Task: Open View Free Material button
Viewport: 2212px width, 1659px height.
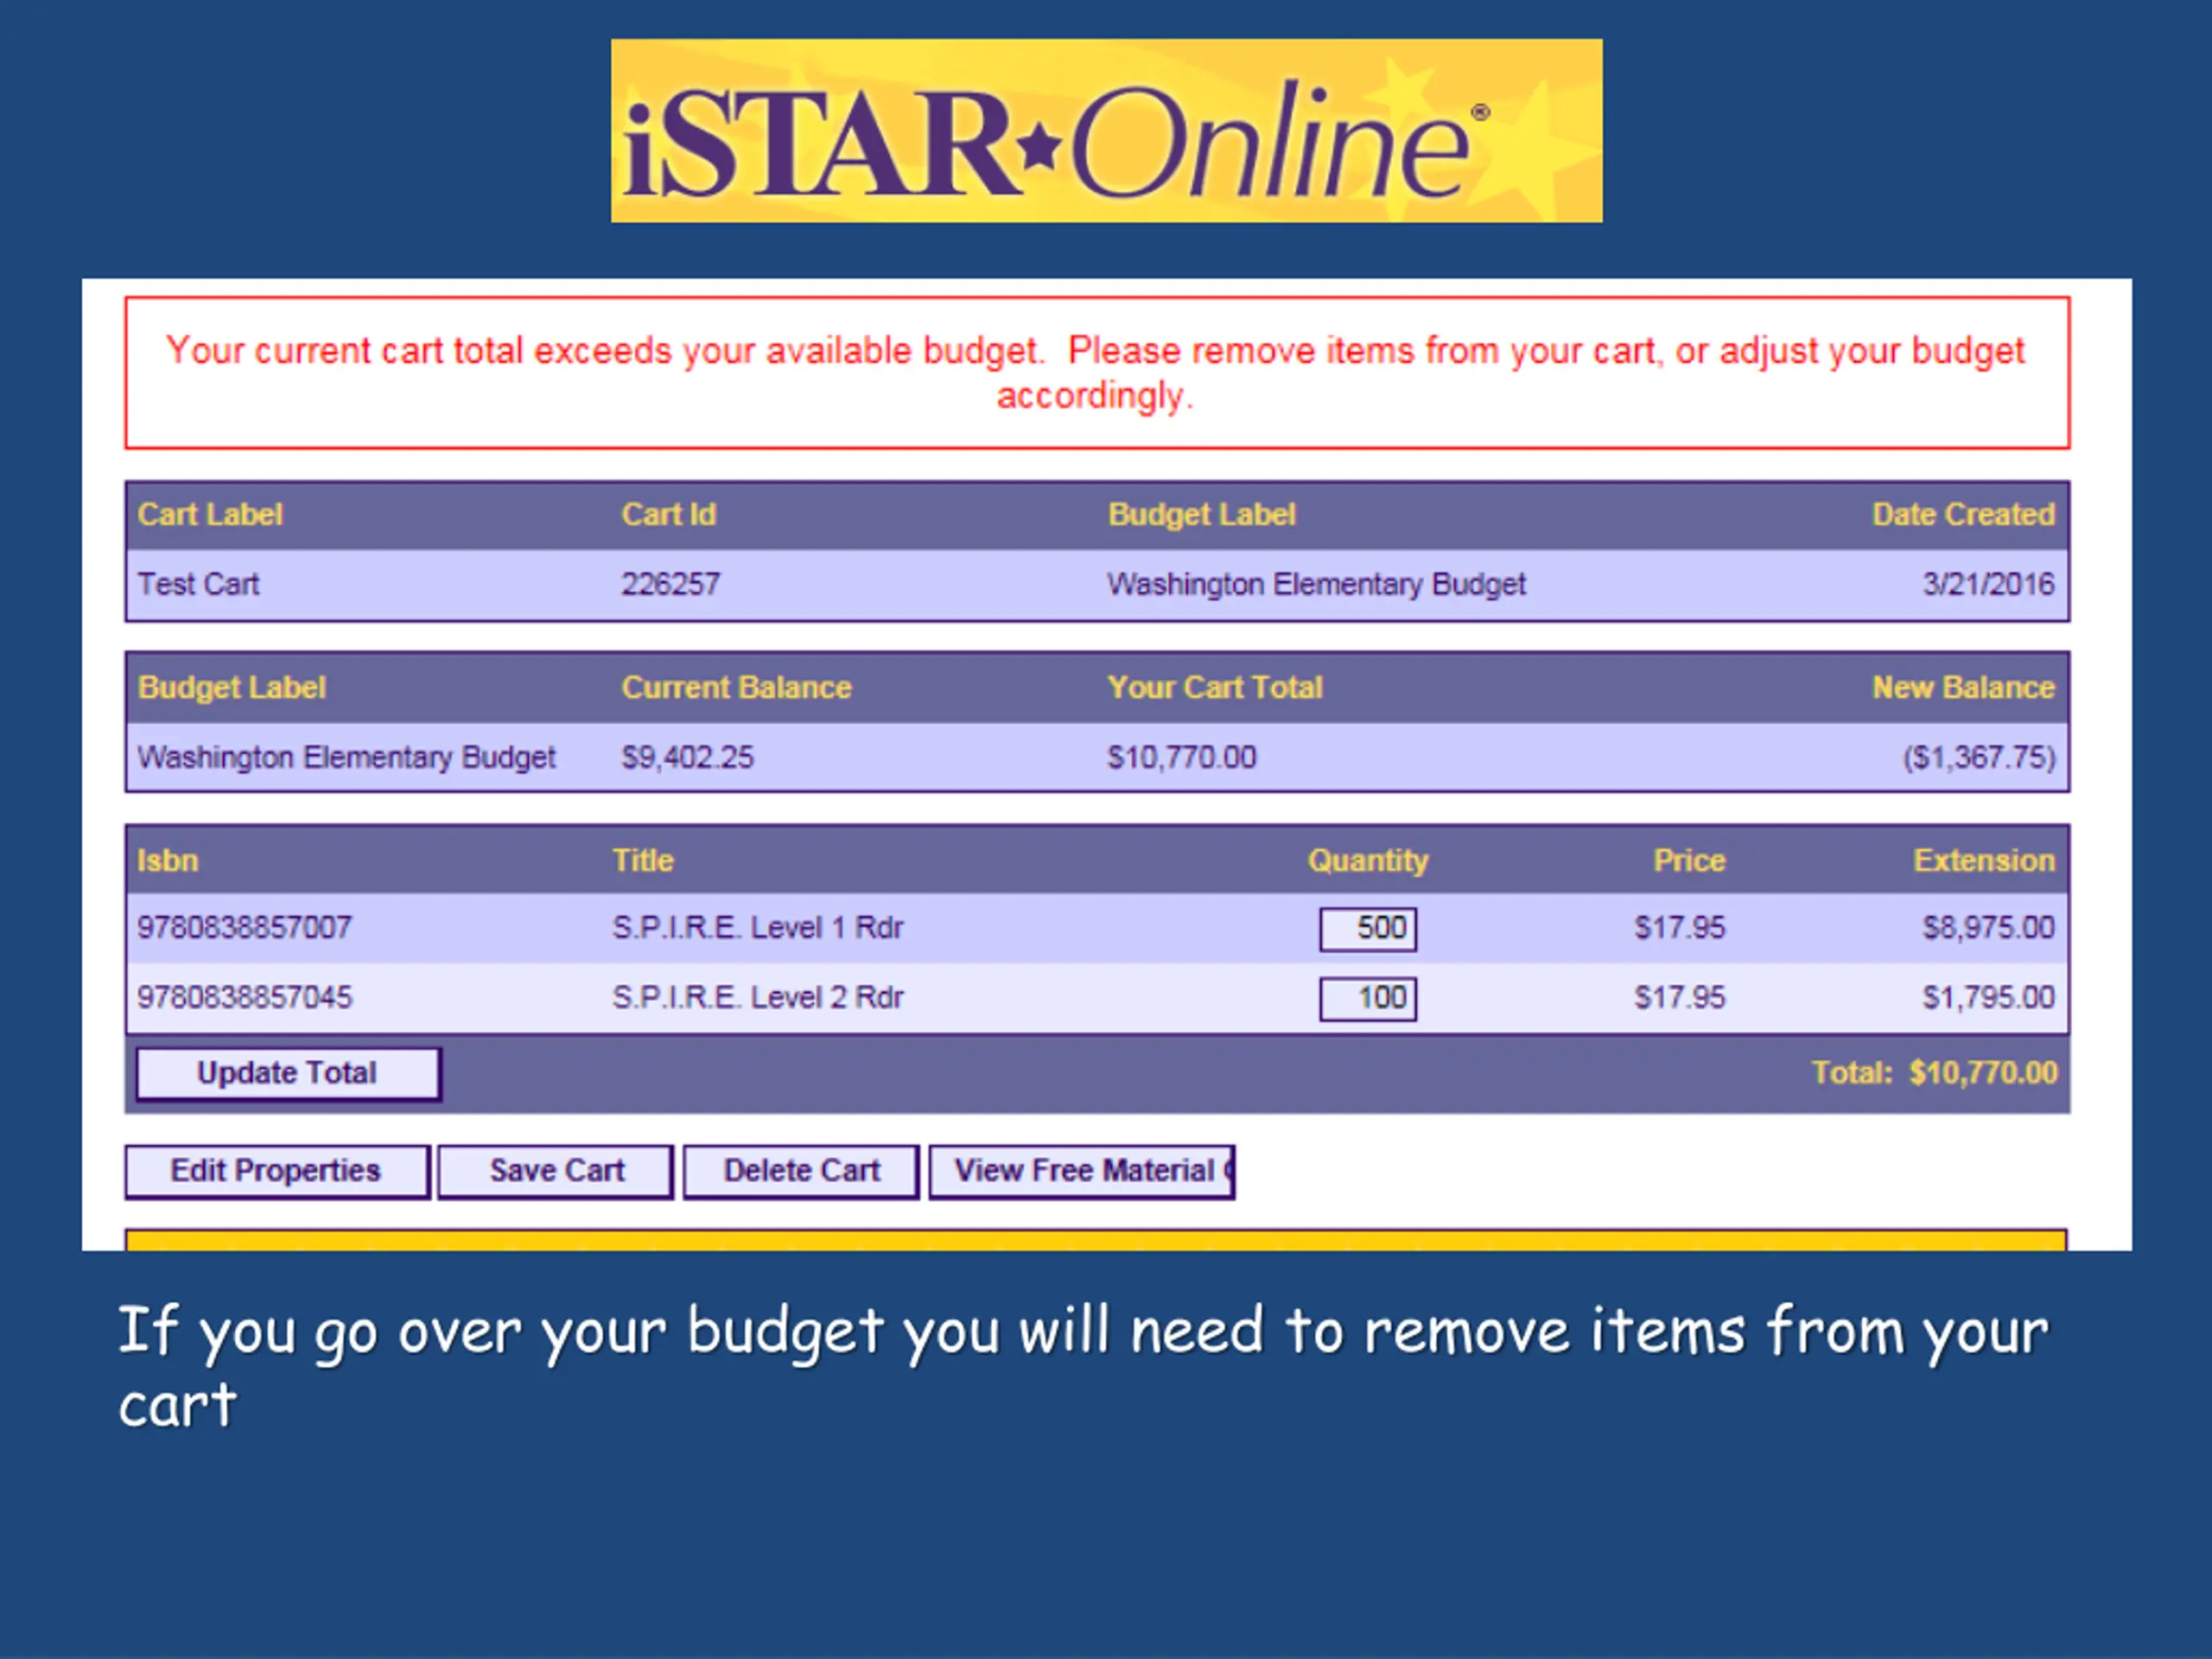Action: [1082, 1171]
